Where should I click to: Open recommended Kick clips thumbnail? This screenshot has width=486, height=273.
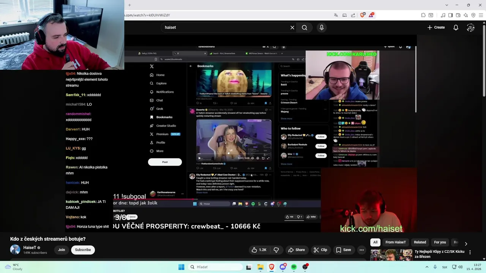coord(391,255)
